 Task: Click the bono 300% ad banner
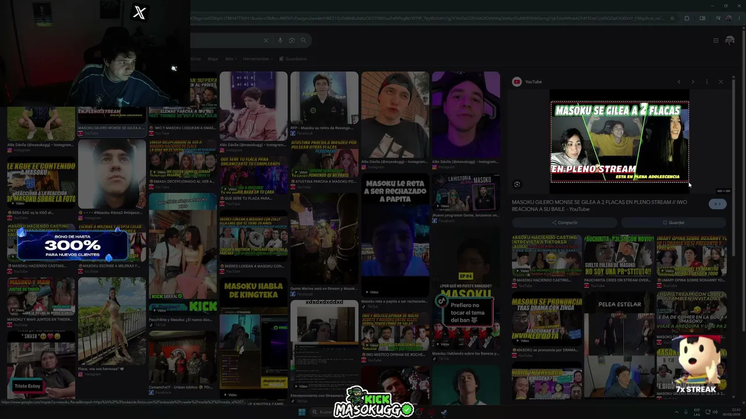(x=72, y=246)
